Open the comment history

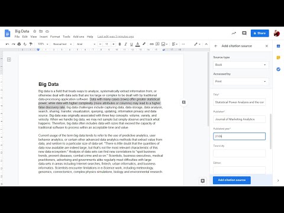(244, 33)
